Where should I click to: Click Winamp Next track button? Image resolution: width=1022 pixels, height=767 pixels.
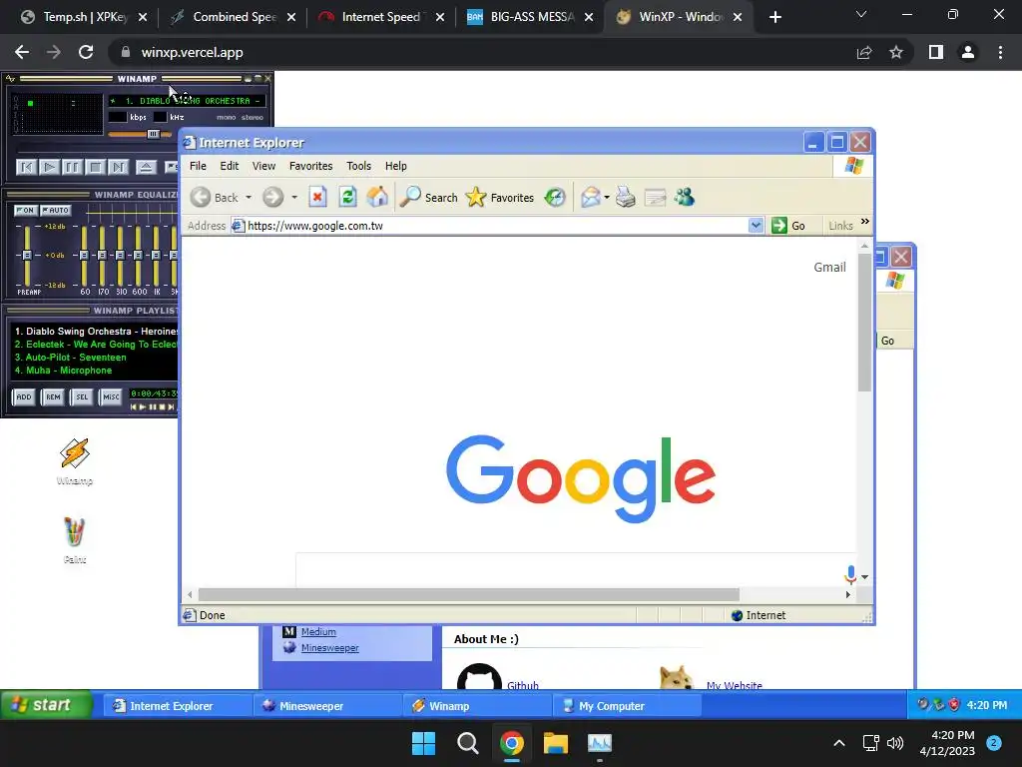point(118,168)
